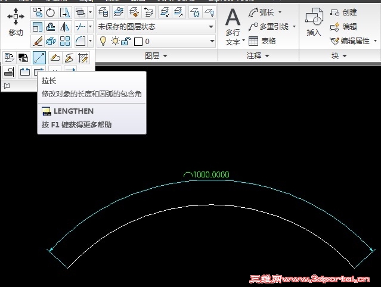Image resolution: width=381 pixels, height=287 pixels.
Task: Open the 编辑属性 dropdown arrow
Action: [376, 40]
